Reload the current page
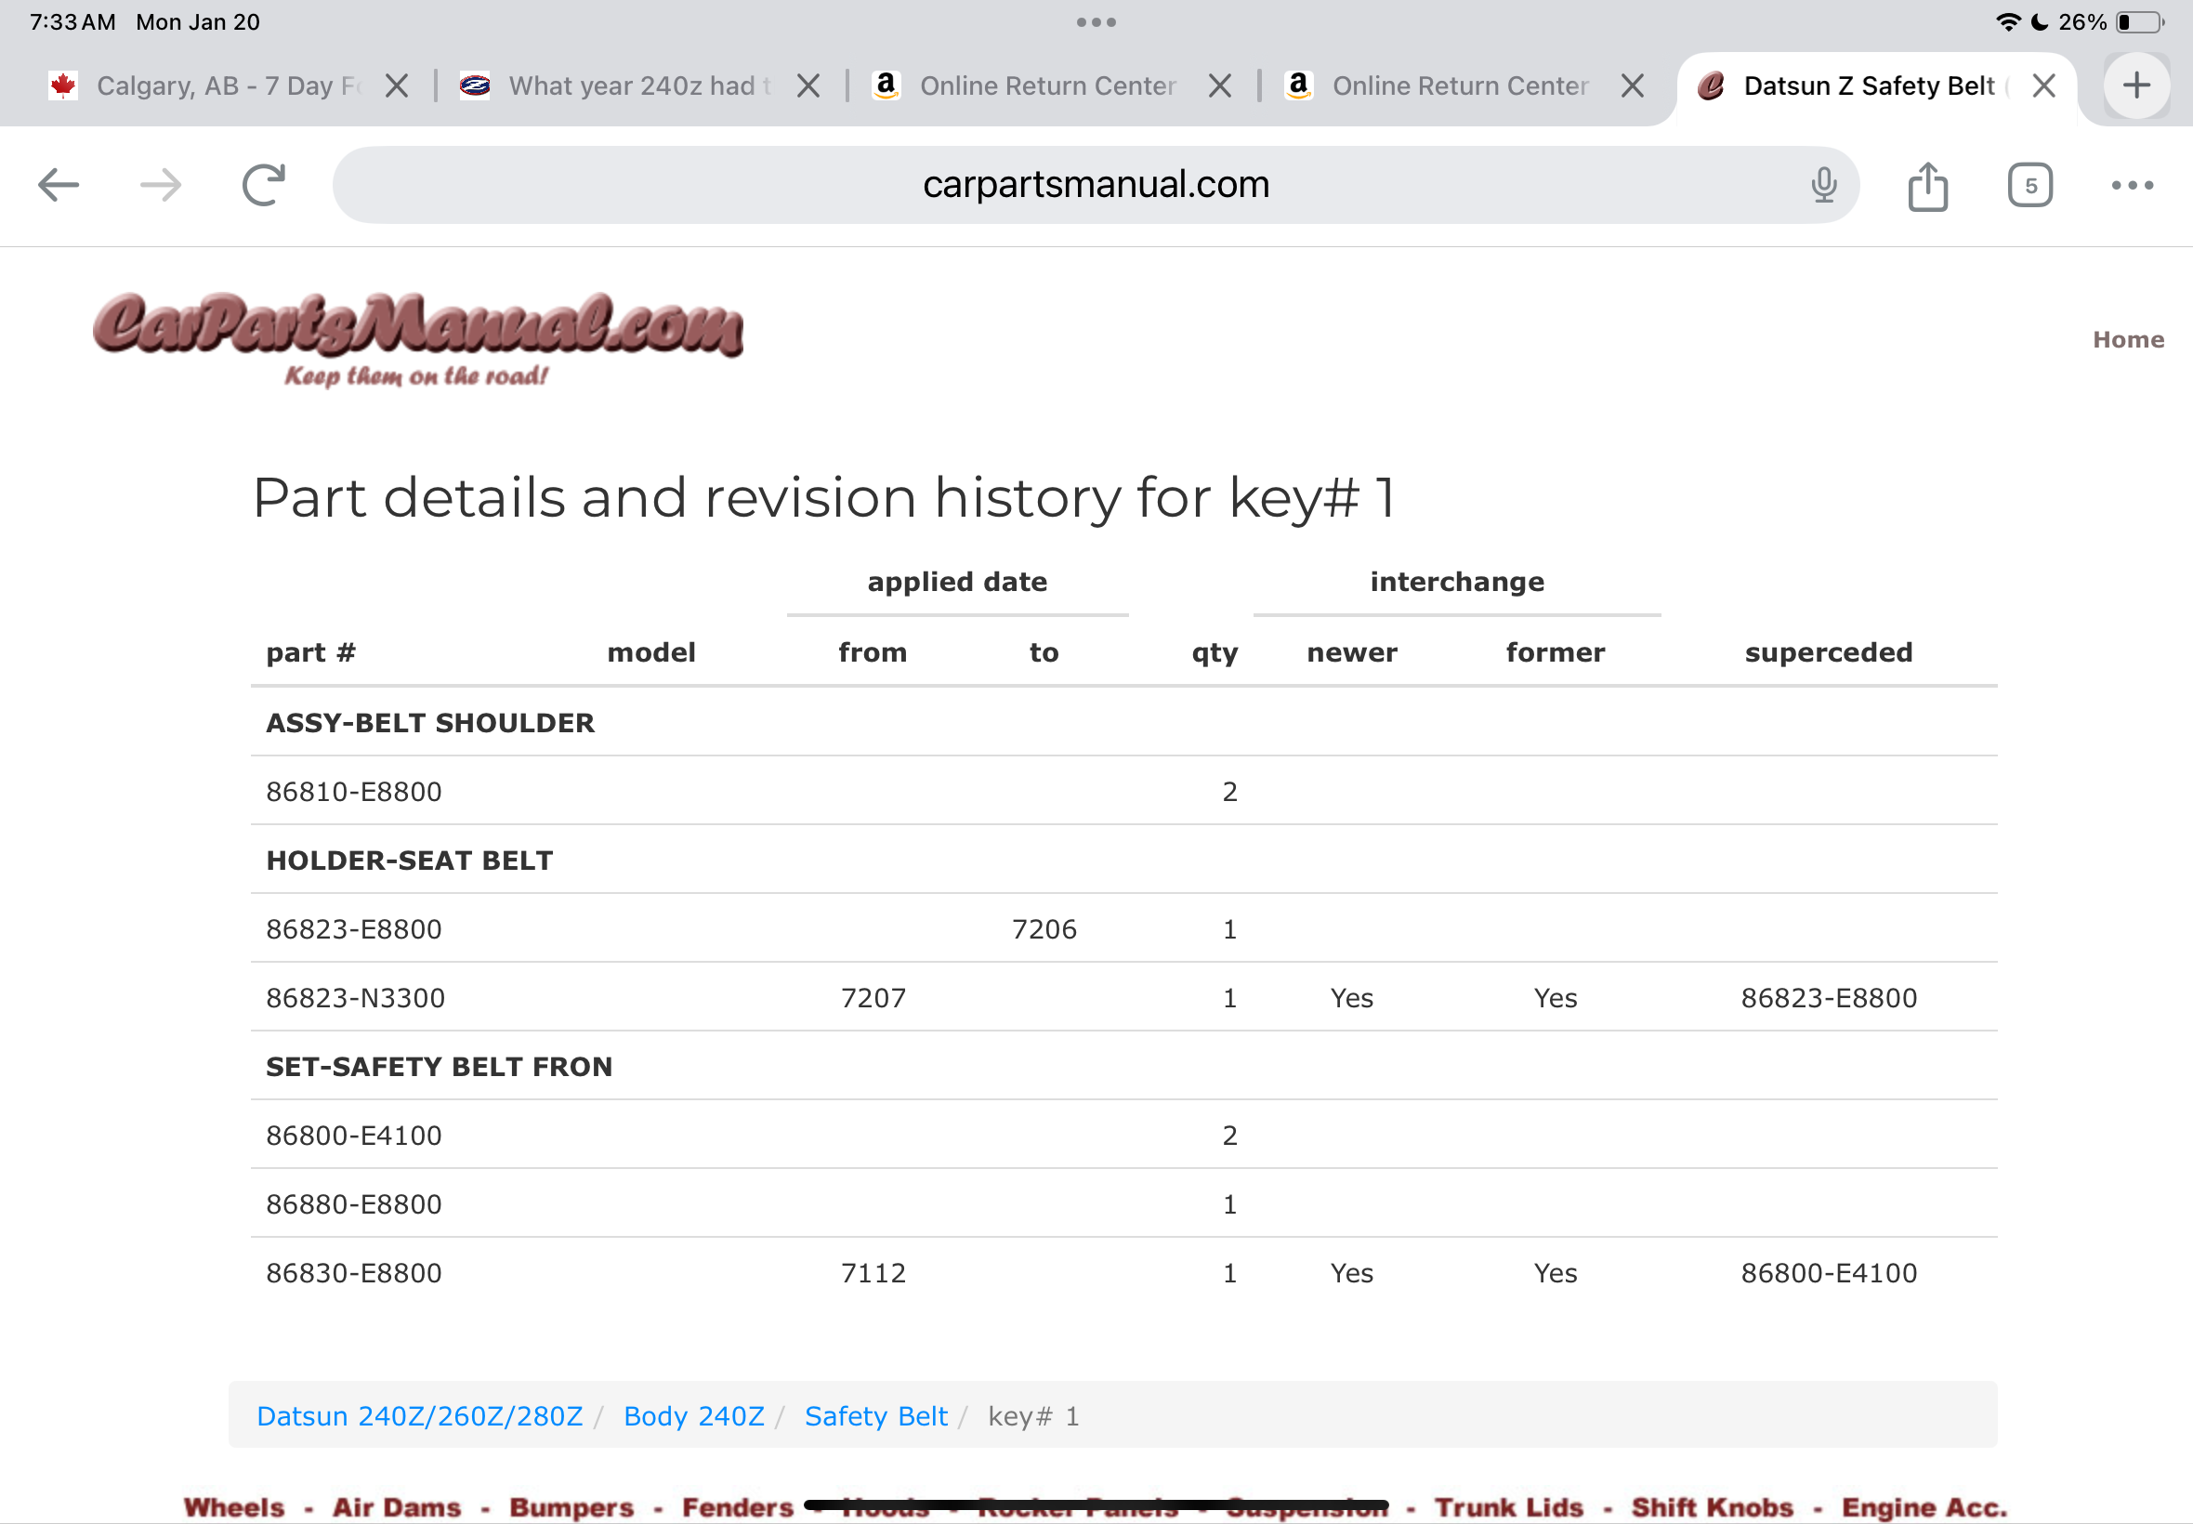The width and height of the screenshot is (2193, 1524). click(264, 185)
